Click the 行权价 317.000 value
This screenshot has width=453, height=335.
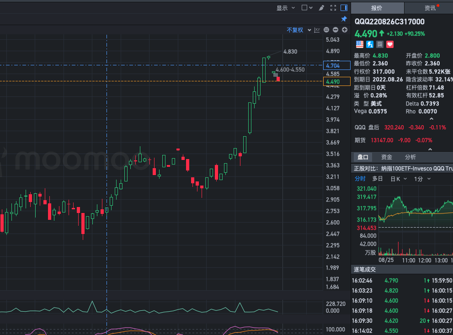click(x=384, y=72)
